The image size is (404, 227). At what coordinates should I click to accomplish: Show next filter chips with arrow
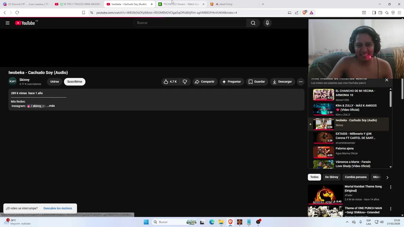click(387, 178)
